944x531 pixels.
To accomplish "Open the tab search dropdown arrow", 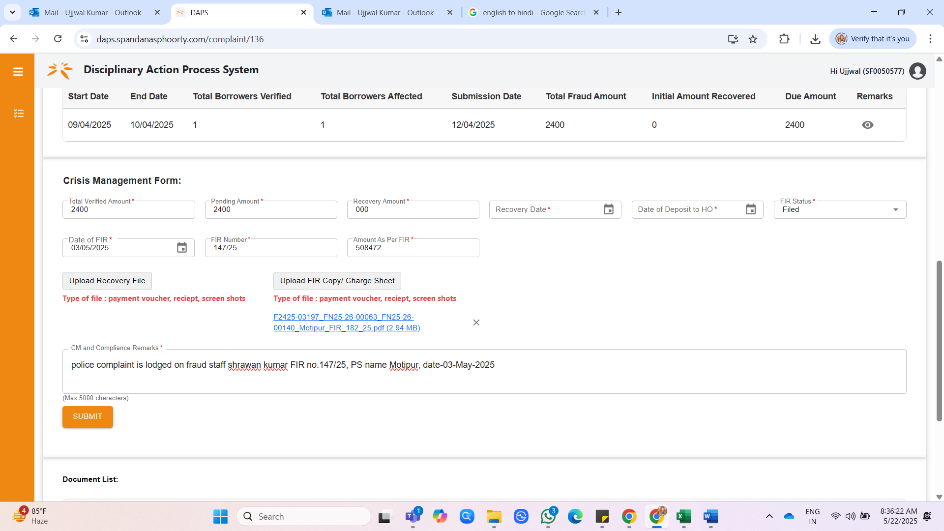I will tap(12, 12).
